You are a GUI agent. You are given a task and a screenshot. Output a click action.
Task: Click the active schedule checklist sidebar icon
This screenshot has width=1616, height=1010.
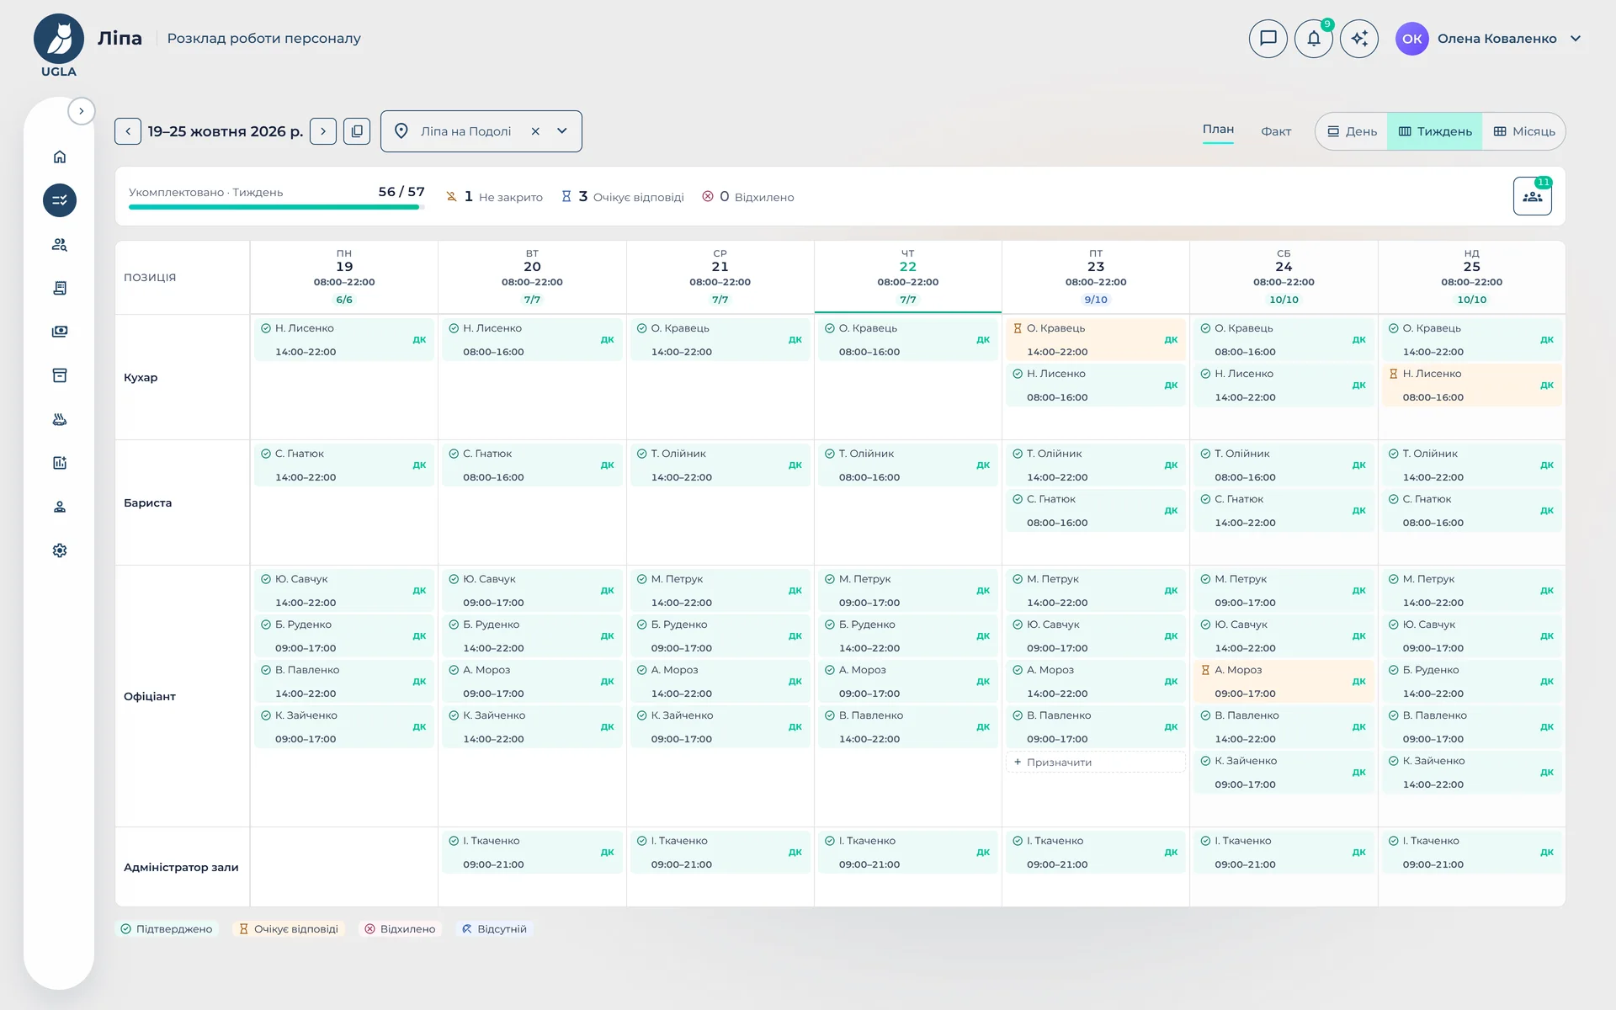click(60, 200)
